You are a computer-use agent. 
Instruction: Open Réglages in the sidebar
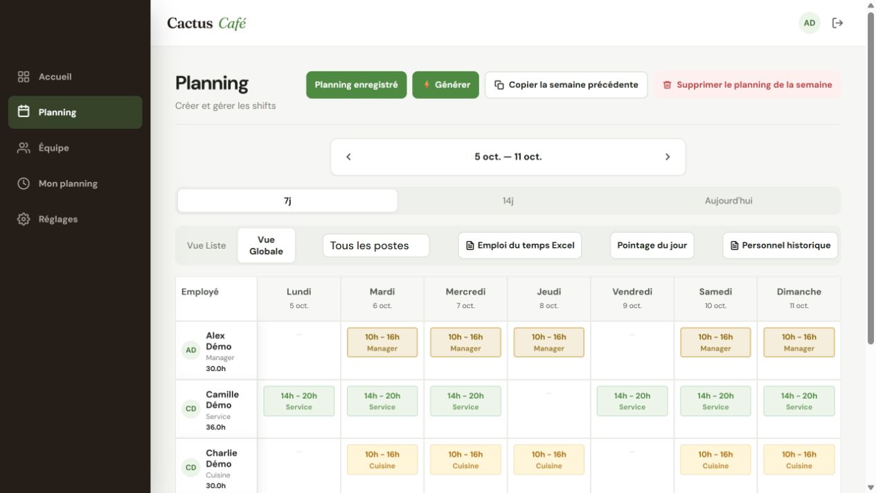click(x=75, y=219)
